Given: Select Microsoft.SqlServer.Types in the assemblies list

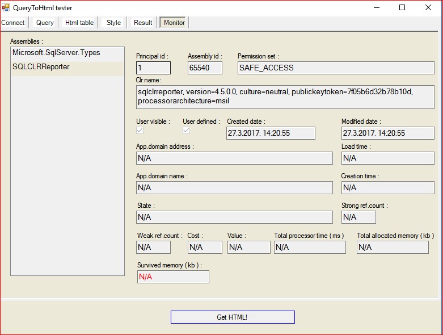Looking at the screenshot, I should click(x=56, y=53).
